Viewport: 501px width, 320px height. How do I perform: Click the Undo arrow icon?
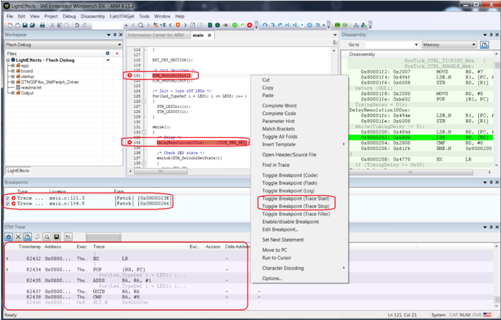tap(77, 25)
